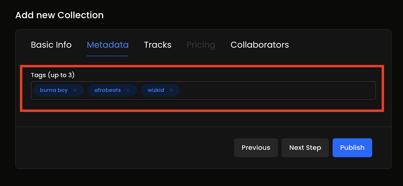
Task: Click the X on the wizkid tag
Action: (x=171, y=90)
